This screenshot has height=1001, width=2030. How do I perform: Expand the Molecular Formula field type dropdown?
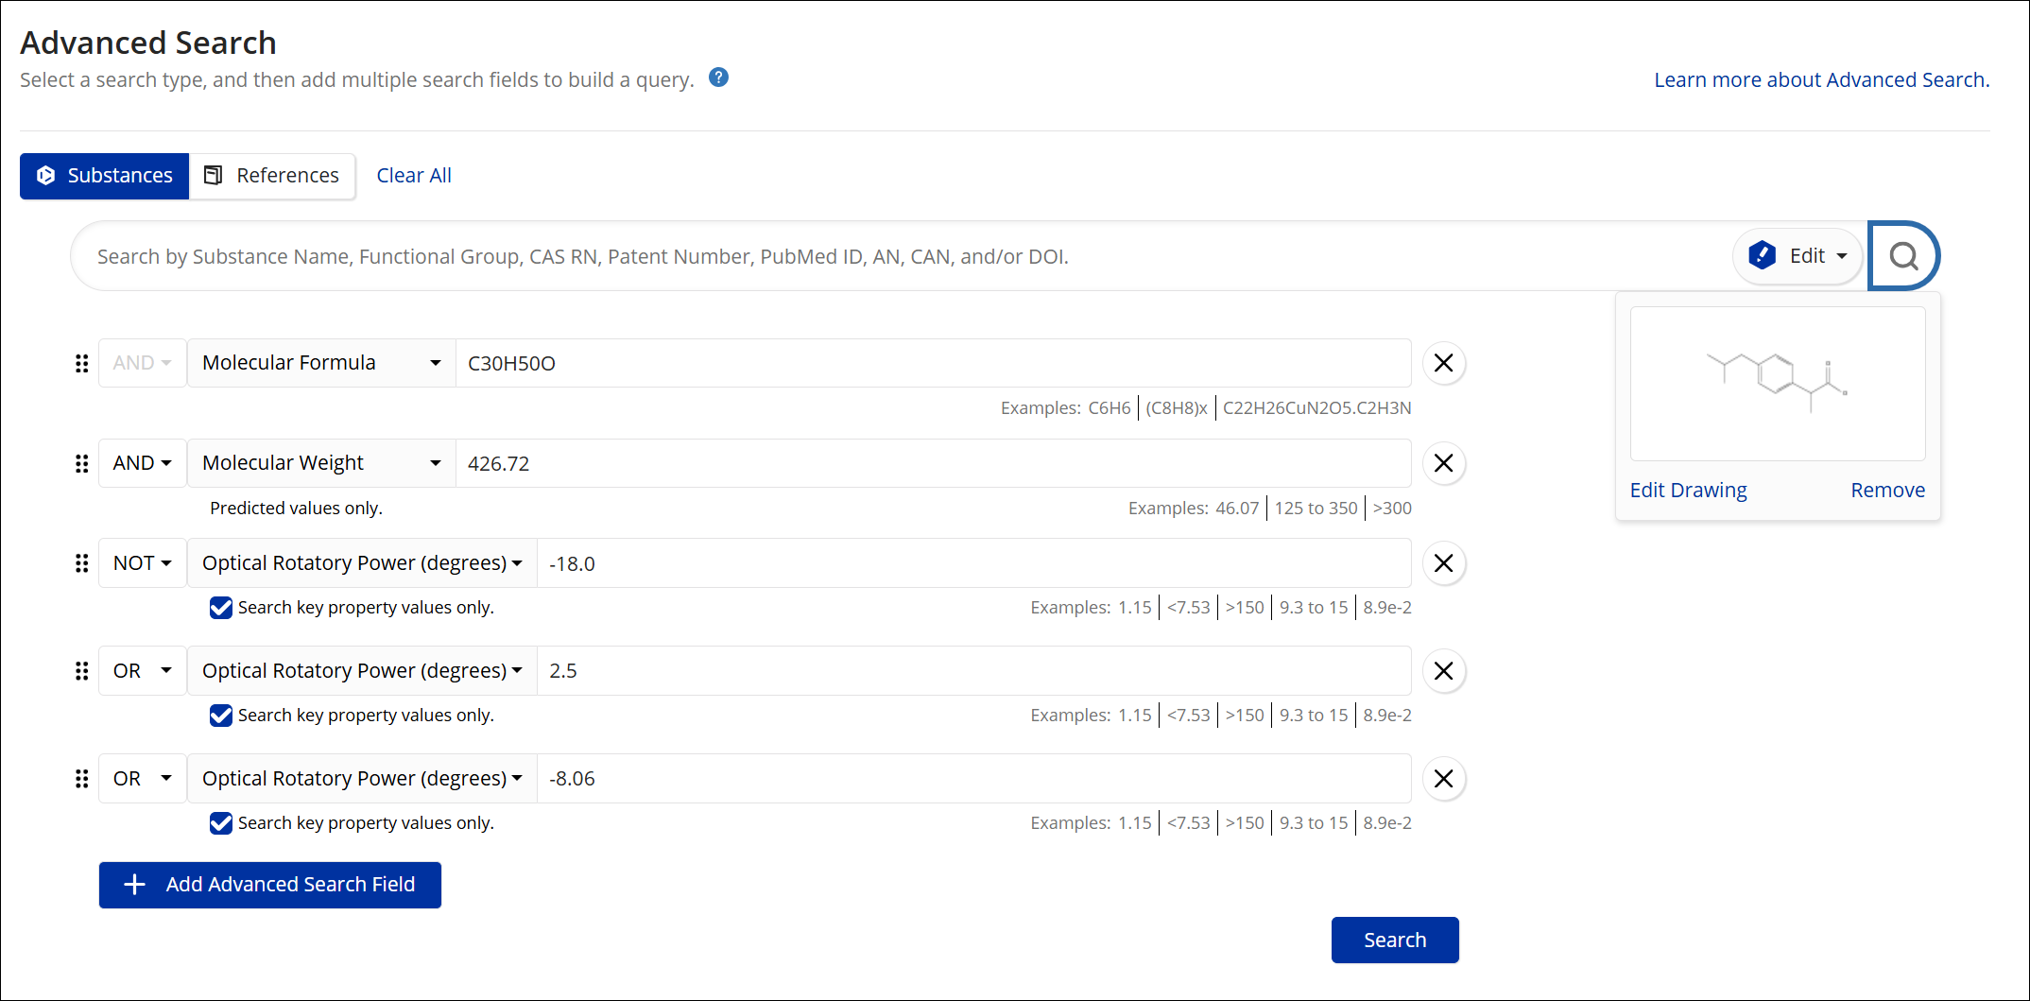tap(321, 363)
